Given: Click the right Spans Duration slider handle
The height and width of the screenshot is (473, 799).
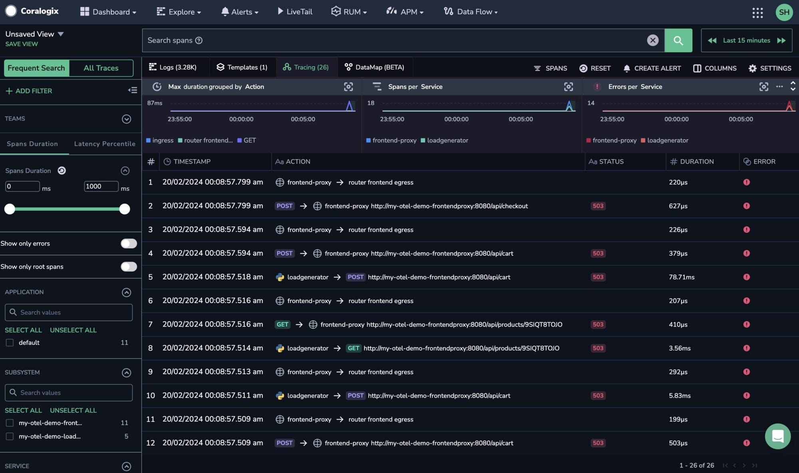Looking at the screenshot, I should click(125, 209).
